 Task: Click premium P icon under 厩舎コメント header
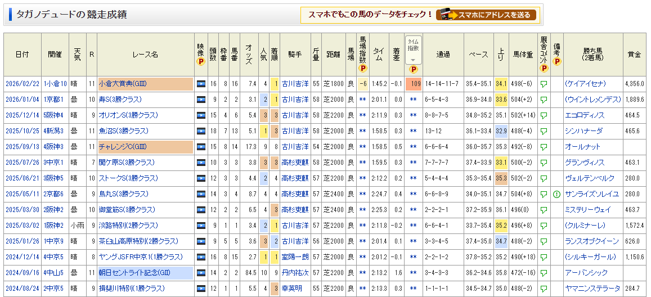544,69
